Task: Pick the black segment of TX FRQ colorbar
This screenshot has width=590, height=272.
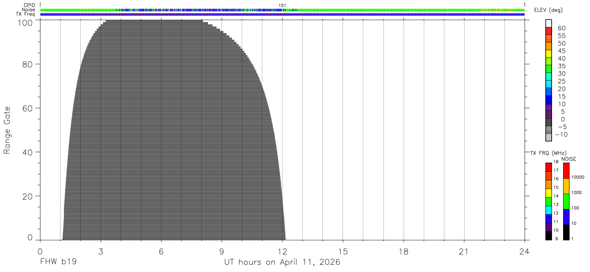Action: click(x=549, y=236)
